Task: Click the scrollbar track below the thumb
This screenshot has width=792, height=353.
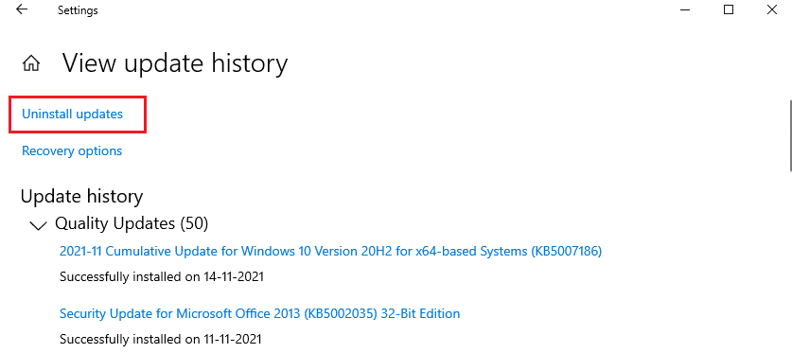Action: [x=789, y=262]
